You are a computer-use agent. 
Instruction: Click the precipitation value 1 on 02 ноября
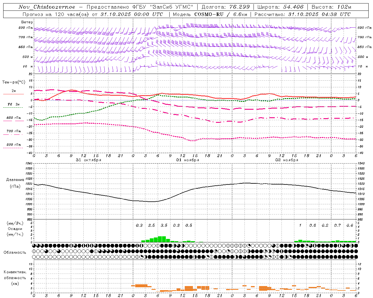[x=300, y=225]
